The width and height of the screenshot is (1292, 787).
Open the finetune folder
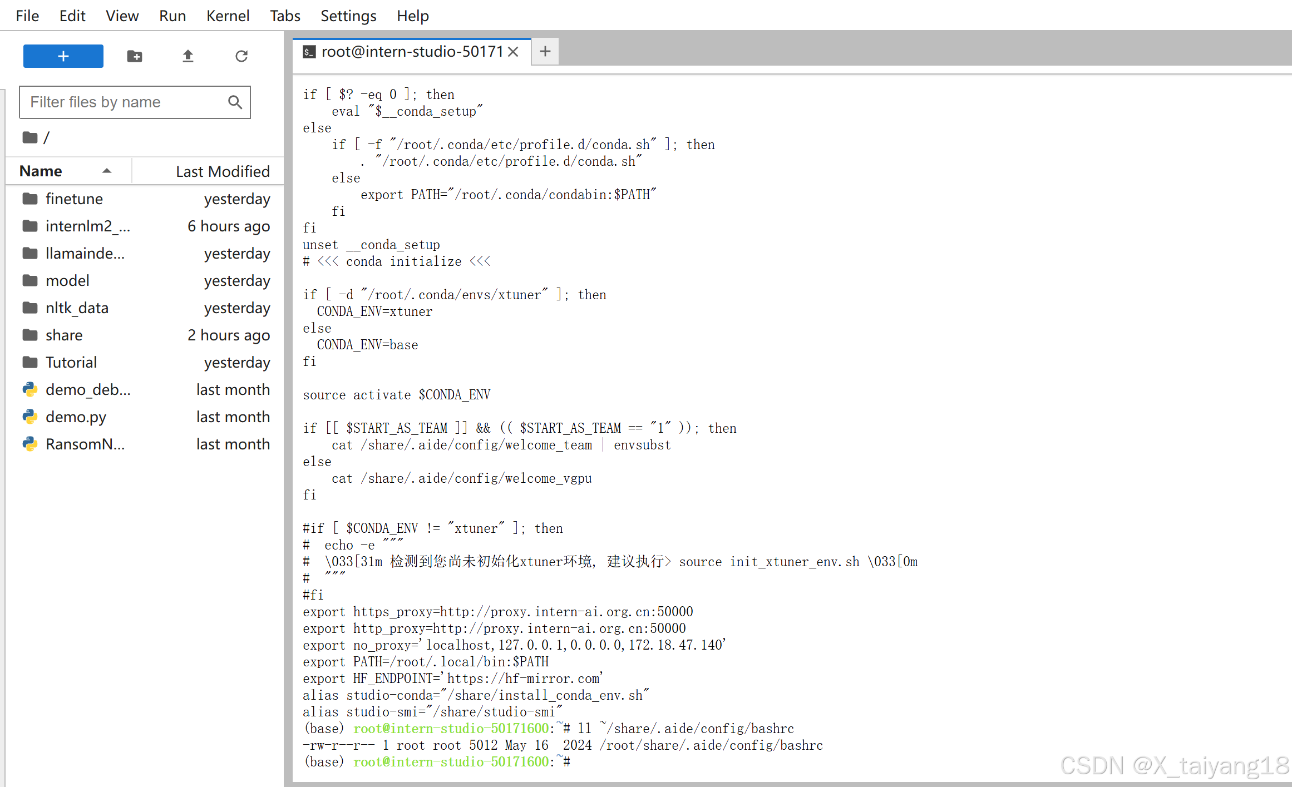click(74, 199)
